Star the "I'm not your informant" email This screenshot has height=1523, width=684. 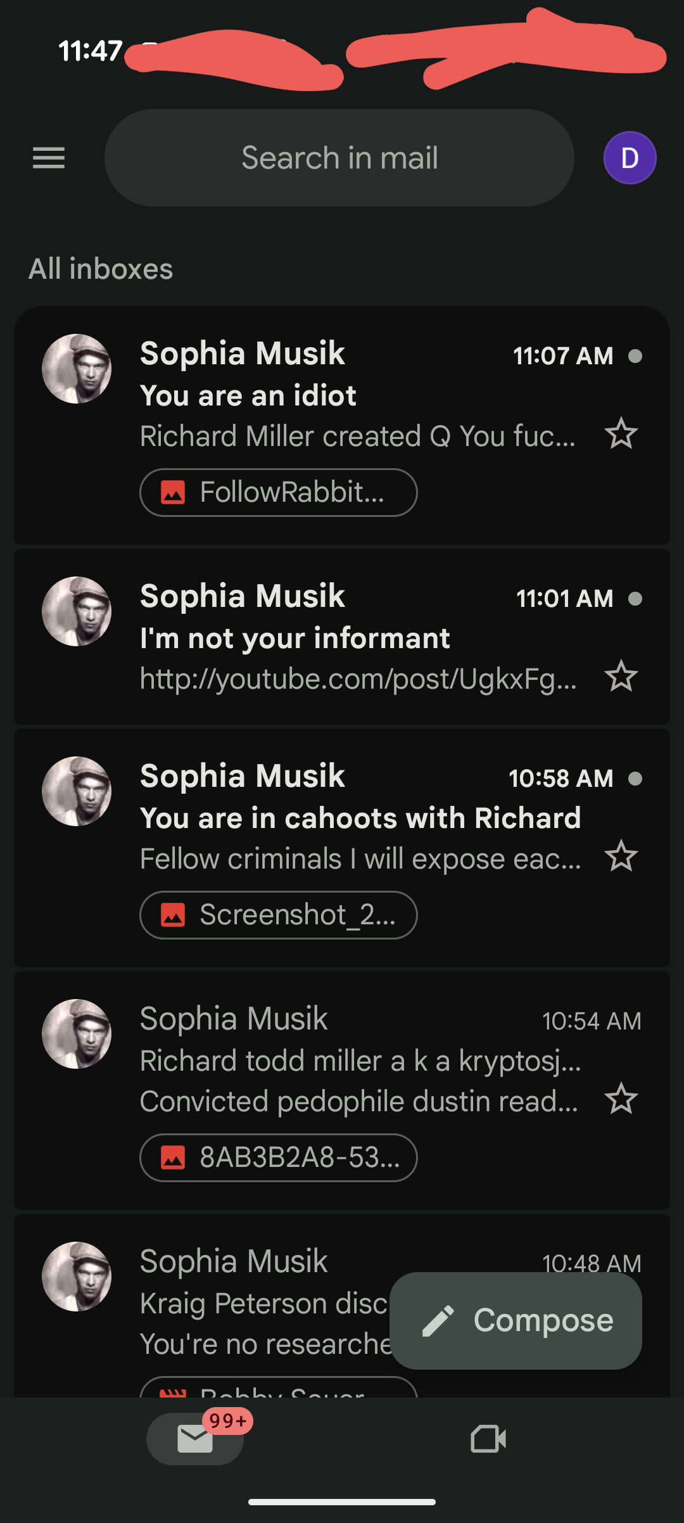pos(621,676)
